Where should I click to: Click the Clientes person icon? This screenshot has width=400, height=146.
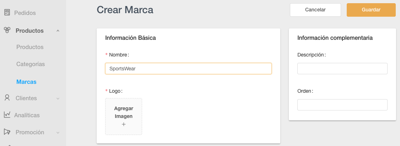pyautogui.click(x=7, y=98)
